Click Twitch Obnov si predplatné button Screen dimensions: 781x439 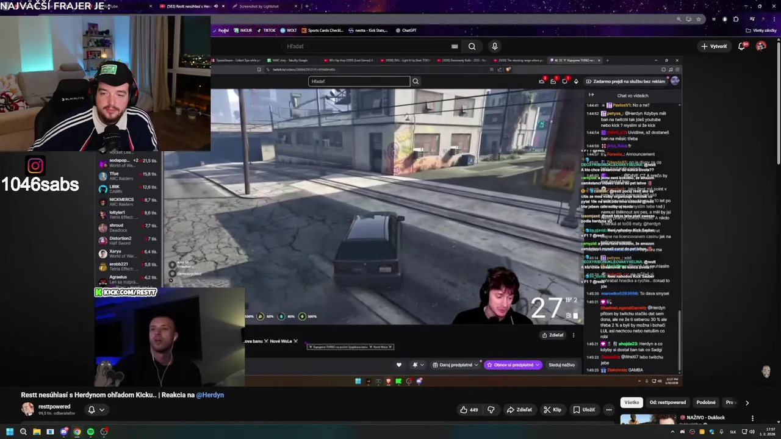513,365
